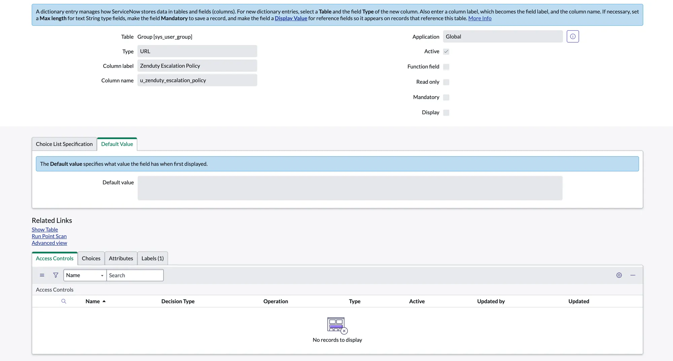Click the Application field showing Global

click(503, 36)
